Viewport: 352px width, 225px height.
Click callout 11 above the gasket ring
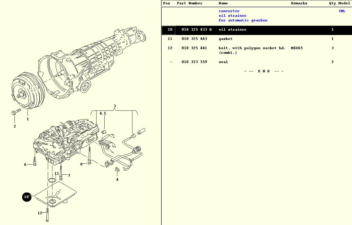coord(57,174)
